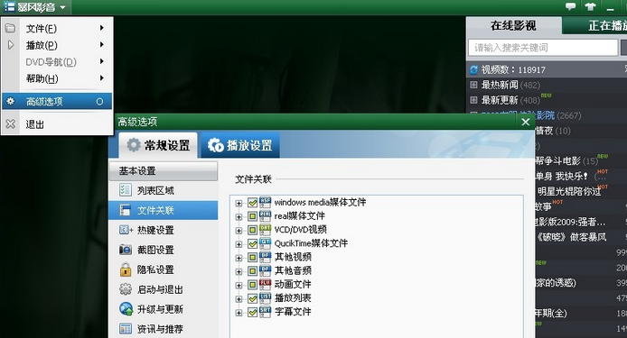Open the 隐私设置 settings page
The height and width of the screenshot is (338, 627).
point(164,269)
